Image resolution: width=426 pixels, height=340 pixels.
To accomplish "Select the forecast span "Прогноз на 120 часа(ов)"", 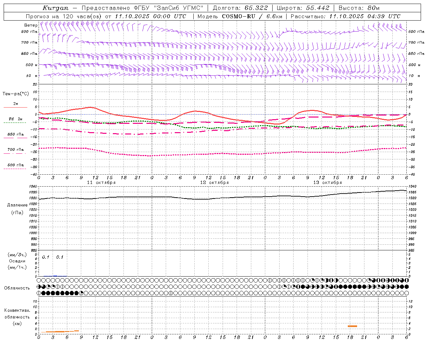I will (x=64, y=16).
